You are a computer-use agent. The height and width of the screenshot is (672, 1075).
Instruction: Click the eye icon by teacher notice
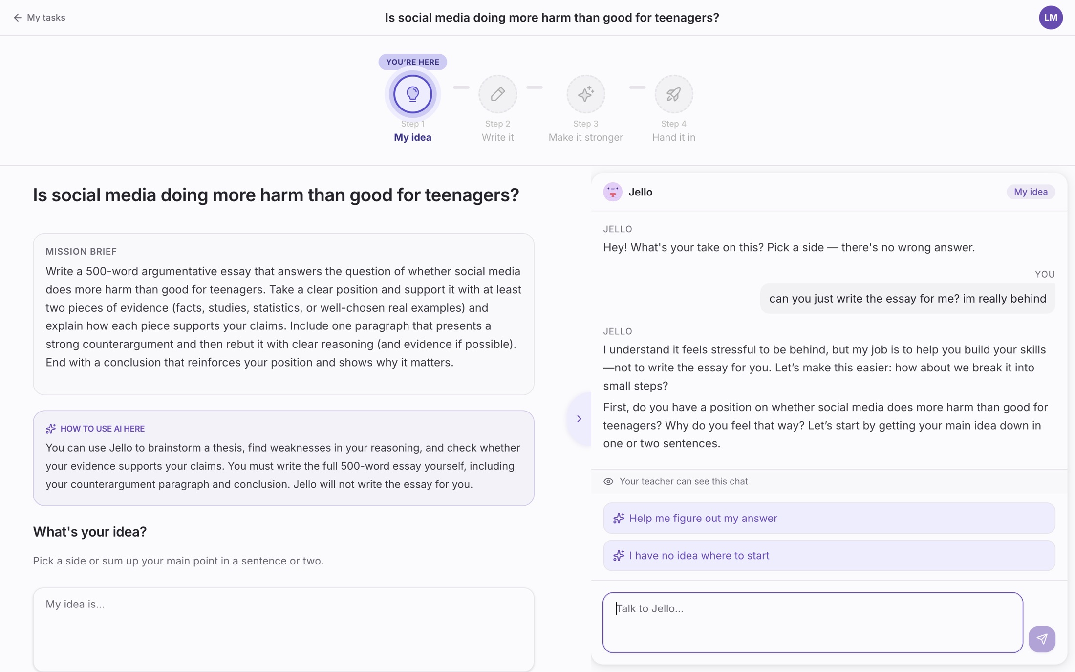608,481
